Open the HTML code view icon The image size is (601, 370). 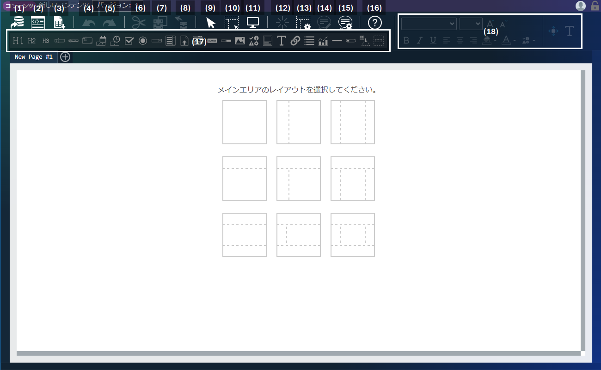click(x=38, y=23)
